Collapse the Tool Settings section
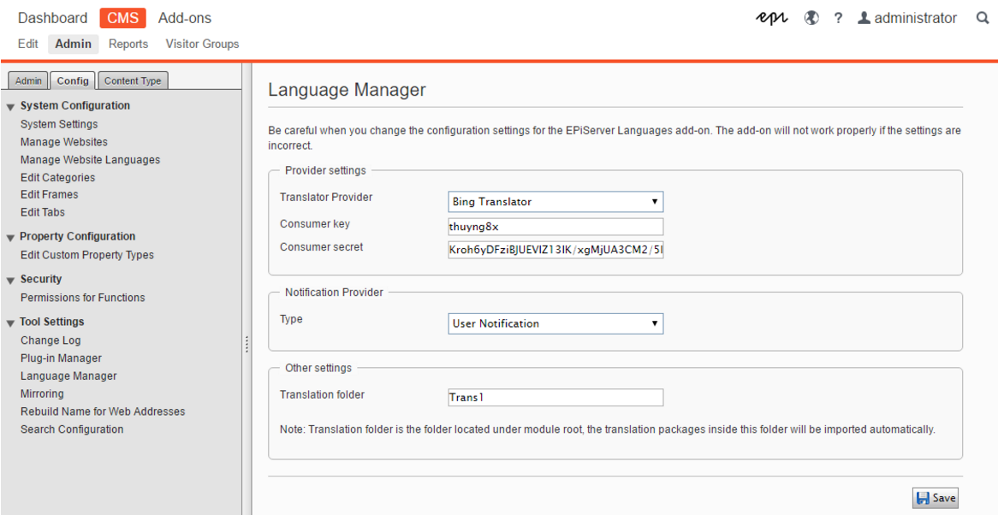This screenshot has height=515, width=998. click(x=11, y=323)
